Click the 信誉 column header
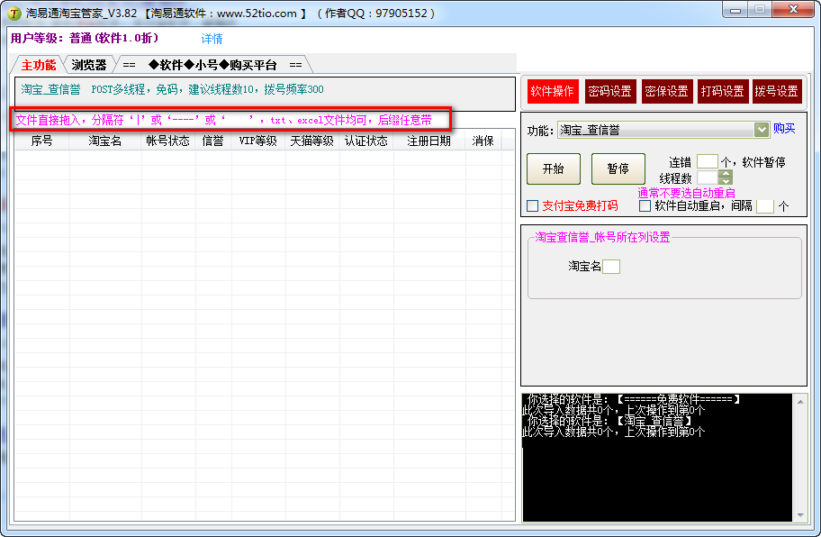The width and height of the screenshot is (821, 537). (212, 141)
